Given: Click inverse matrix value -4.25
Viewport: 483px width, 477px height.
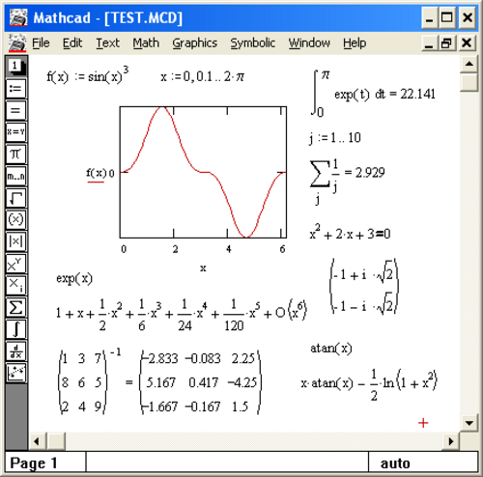Looking at the screenshot, I should [x=242, y=382].
